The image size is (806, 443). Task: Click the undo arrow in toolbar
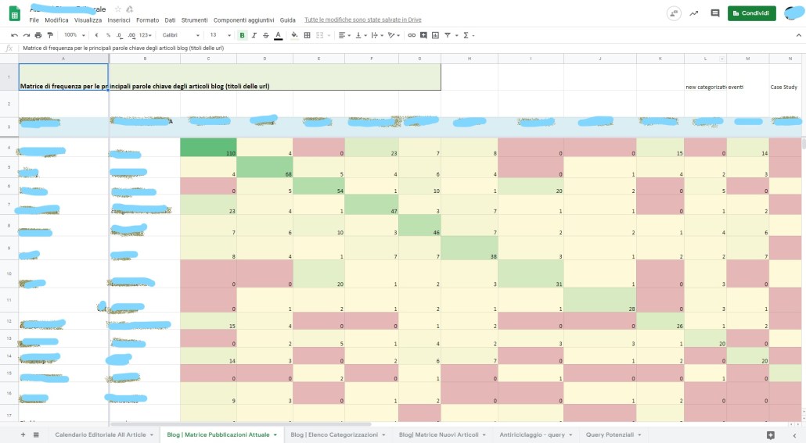coord(14,35)
